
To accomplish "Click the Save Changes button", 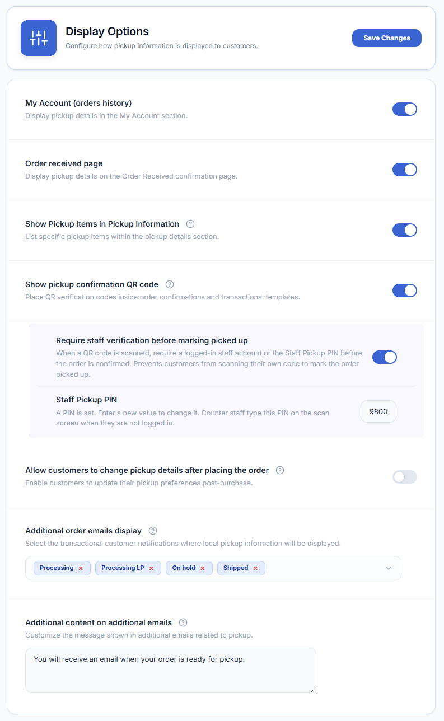I will [387, 38].
